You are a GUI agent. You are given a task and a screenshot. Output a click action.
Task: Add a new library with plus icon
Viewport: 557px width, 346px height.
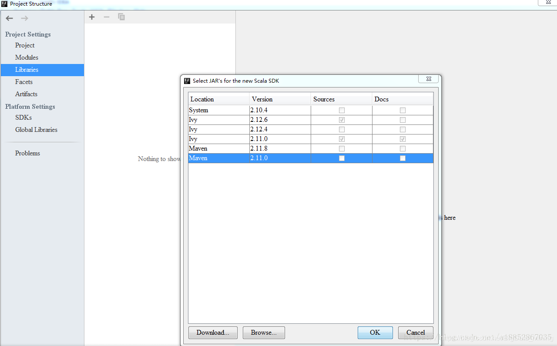point(92,17)
